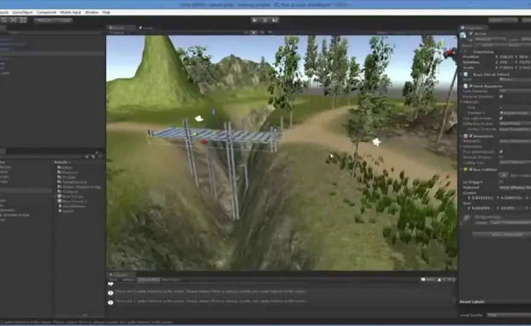Toggle Clear on Play in Console
This screenshot has width=531, height=326.
(148, 280)
